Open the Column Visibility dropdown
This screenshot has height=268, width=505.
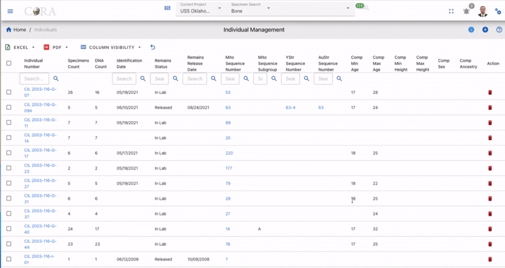click(111, 47)
